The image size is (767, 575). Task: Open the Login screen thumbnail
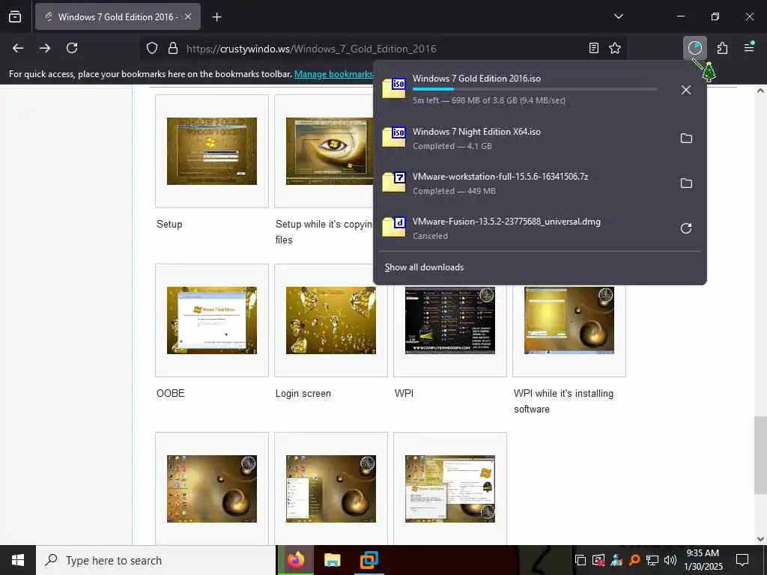tap(331, 320)
